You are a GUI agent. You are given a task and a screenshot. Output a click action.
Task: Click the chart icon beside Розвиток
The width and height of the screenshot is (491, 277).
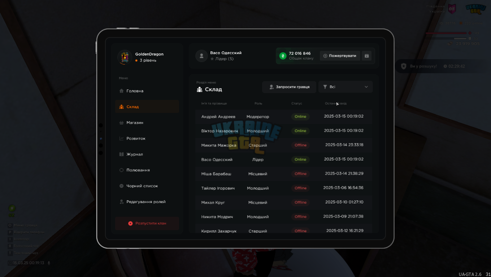tap(121, 138)
